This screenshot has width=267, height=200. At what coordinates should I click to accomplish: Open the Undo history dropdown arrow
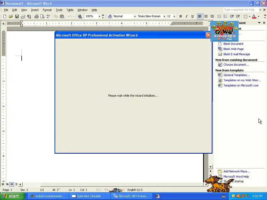pyautogui.click(x=74, y=16)
